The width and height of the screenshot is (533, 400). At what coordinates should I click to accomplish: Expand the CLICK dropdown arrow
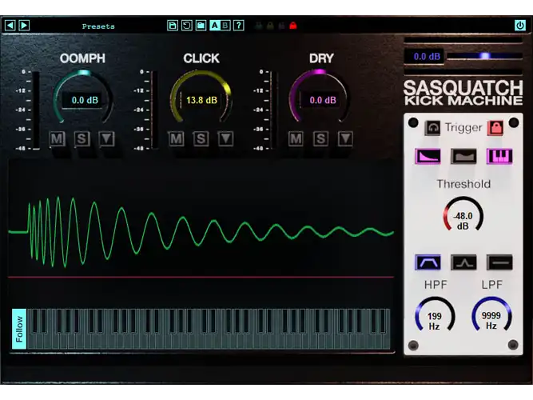coord(225,138)
